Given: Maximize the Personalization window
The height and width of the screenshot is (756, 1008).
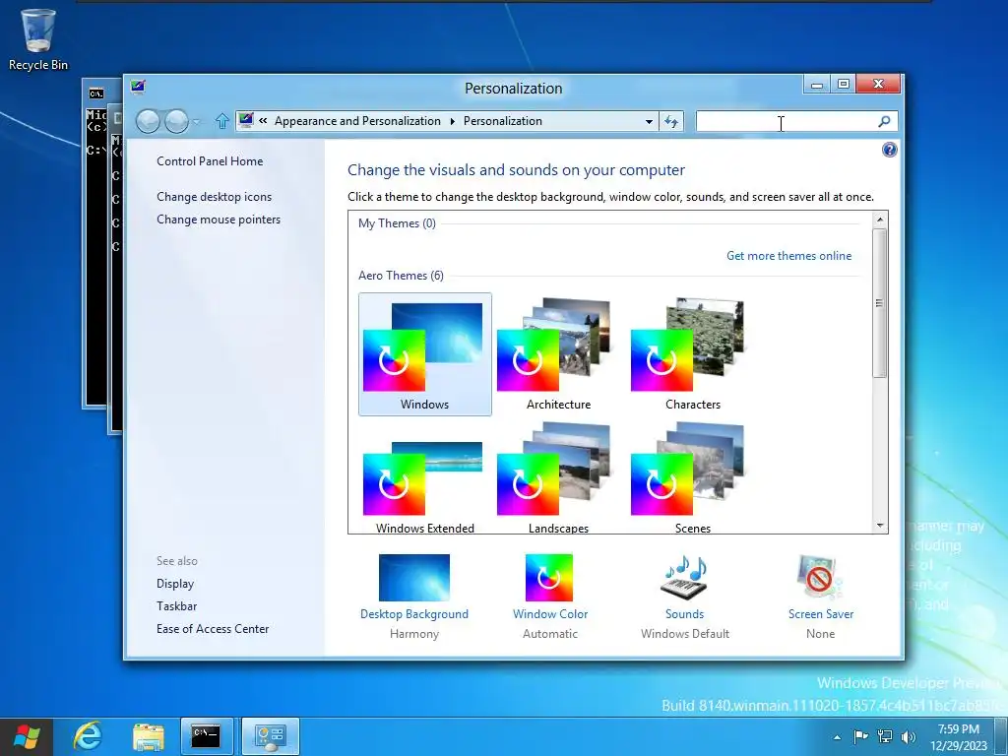Looking at the screenshot, I should coord(844,85).
